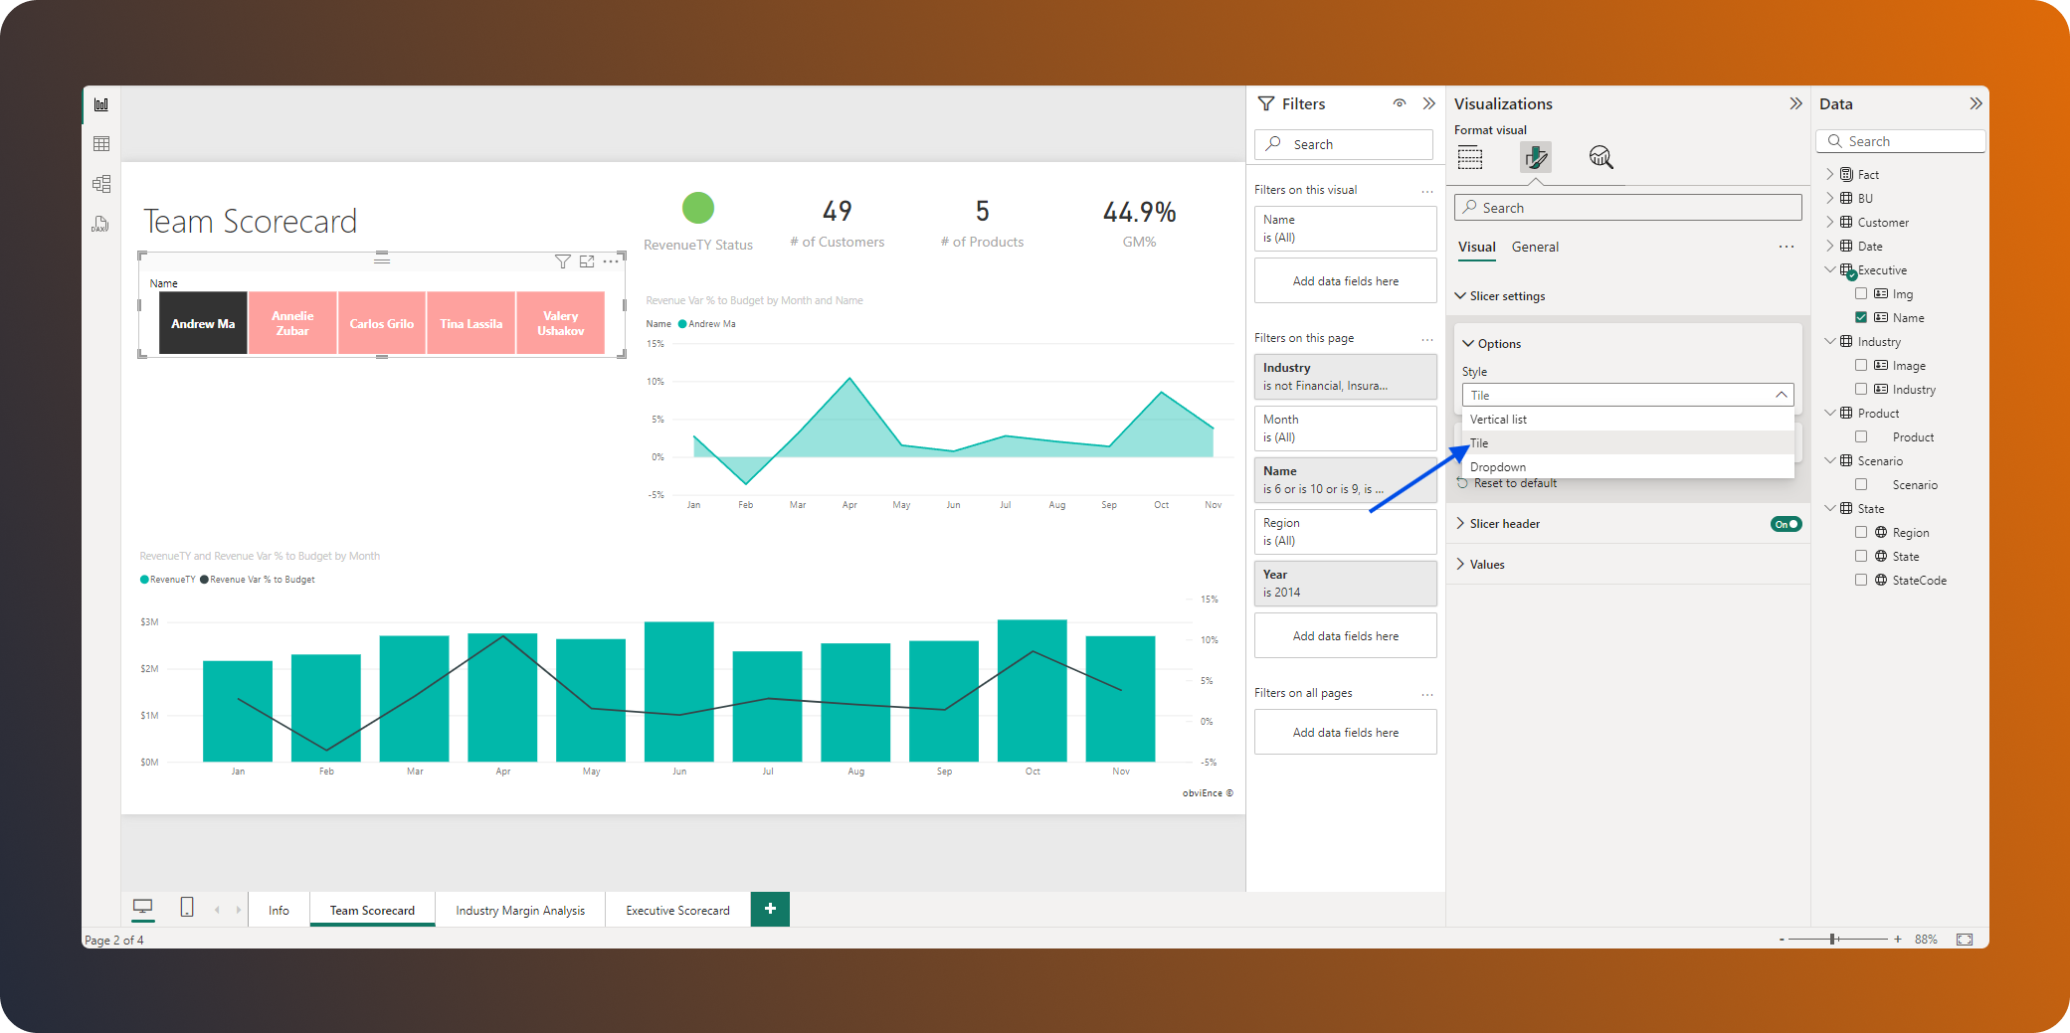Open the DAX query view

coord(100,224)
